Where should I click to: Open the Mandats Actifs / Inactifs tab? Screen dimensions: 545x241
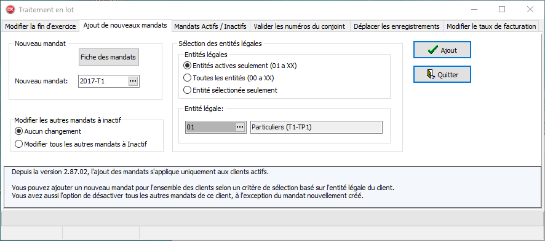[x=210, y=26]
